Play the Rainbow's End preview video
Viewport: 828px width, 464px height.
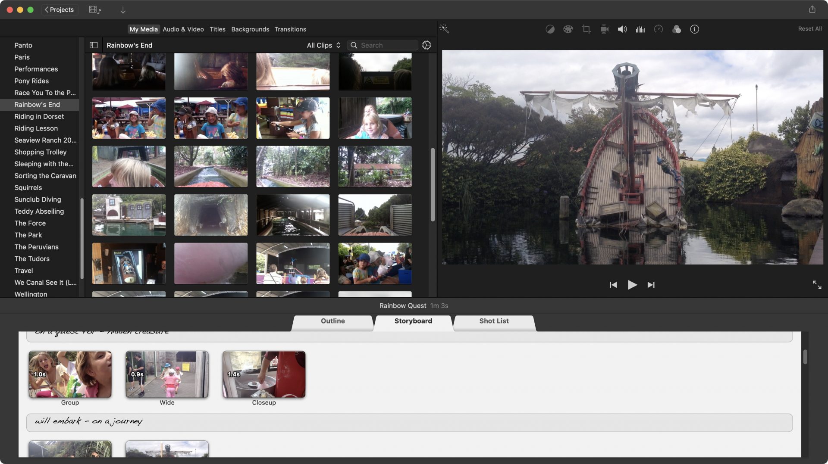[x=632, y=285]
